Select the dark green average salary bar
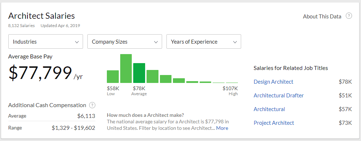This screenshot has width=361, height=141. click(139, 73)
